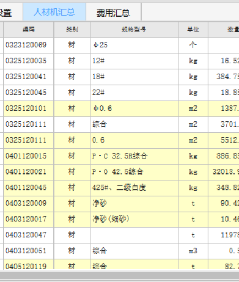
Task: Select code cell 0403120047
Action: [x=29, y=235]
